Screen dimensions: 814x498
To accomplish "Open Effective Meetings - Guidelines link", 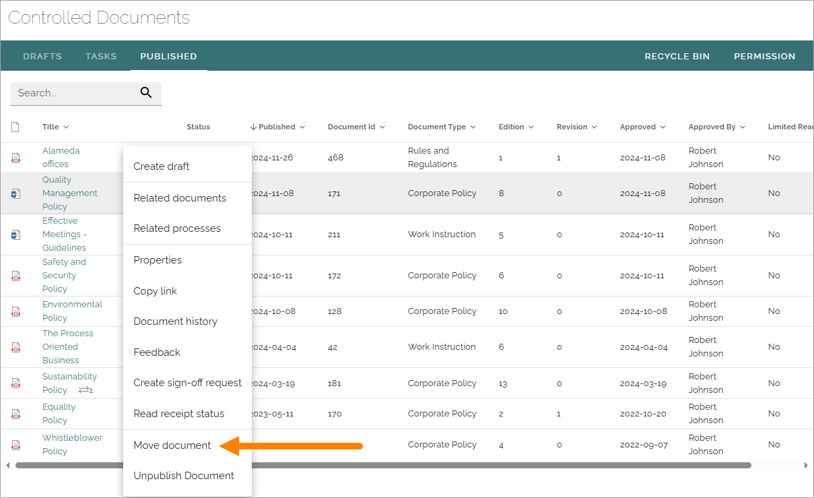I will 65,235.
